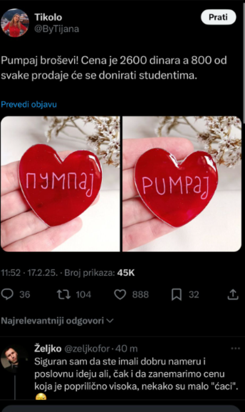Follow Tikolo with Prati button

click(x=218, y=17)
